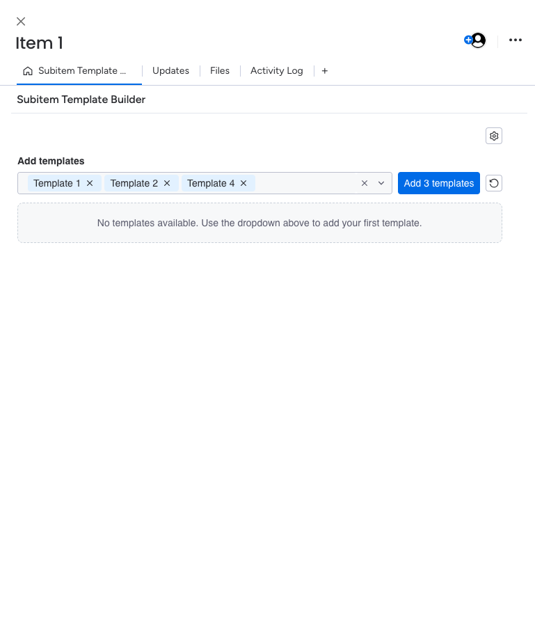Viewport: 535px width, 628px height.
Task: Open the invite people avatar icon
Action: click(475, 40)
